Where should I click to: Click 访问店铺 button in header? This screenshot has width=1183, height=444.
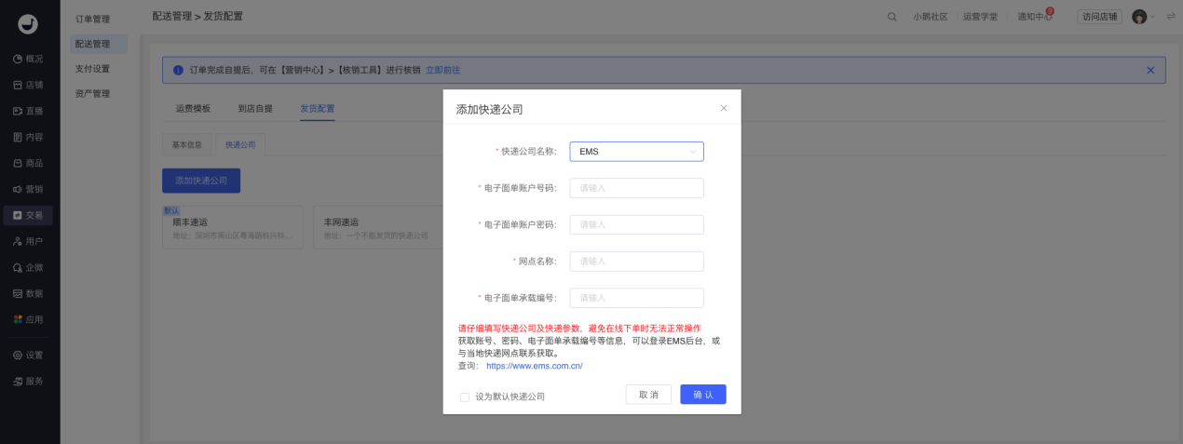click(1100, 17)
